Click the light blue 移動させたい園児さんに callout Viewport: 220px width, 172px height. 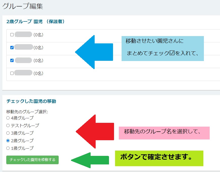[162, 48]
